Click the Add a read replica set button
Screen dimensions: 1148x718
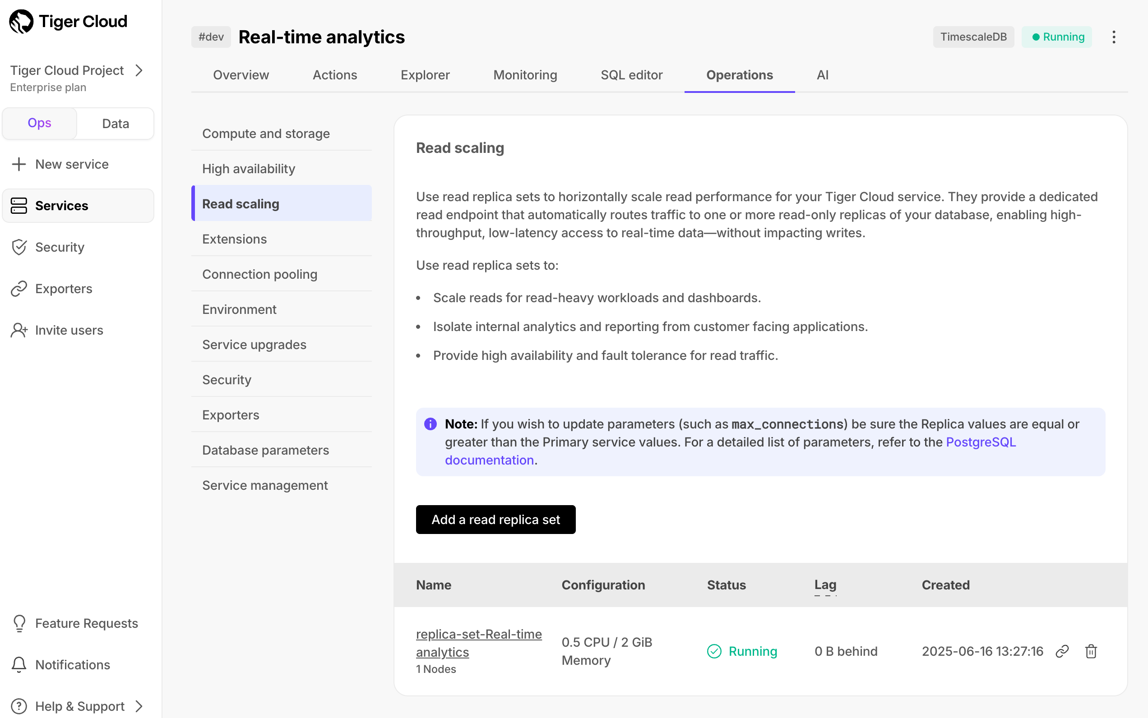495,520
